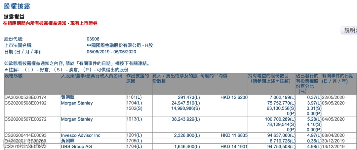The width and height of the screenshot is (357, 150).
Task: Open event date 08/04/2020 link
Action: (333, 136)
